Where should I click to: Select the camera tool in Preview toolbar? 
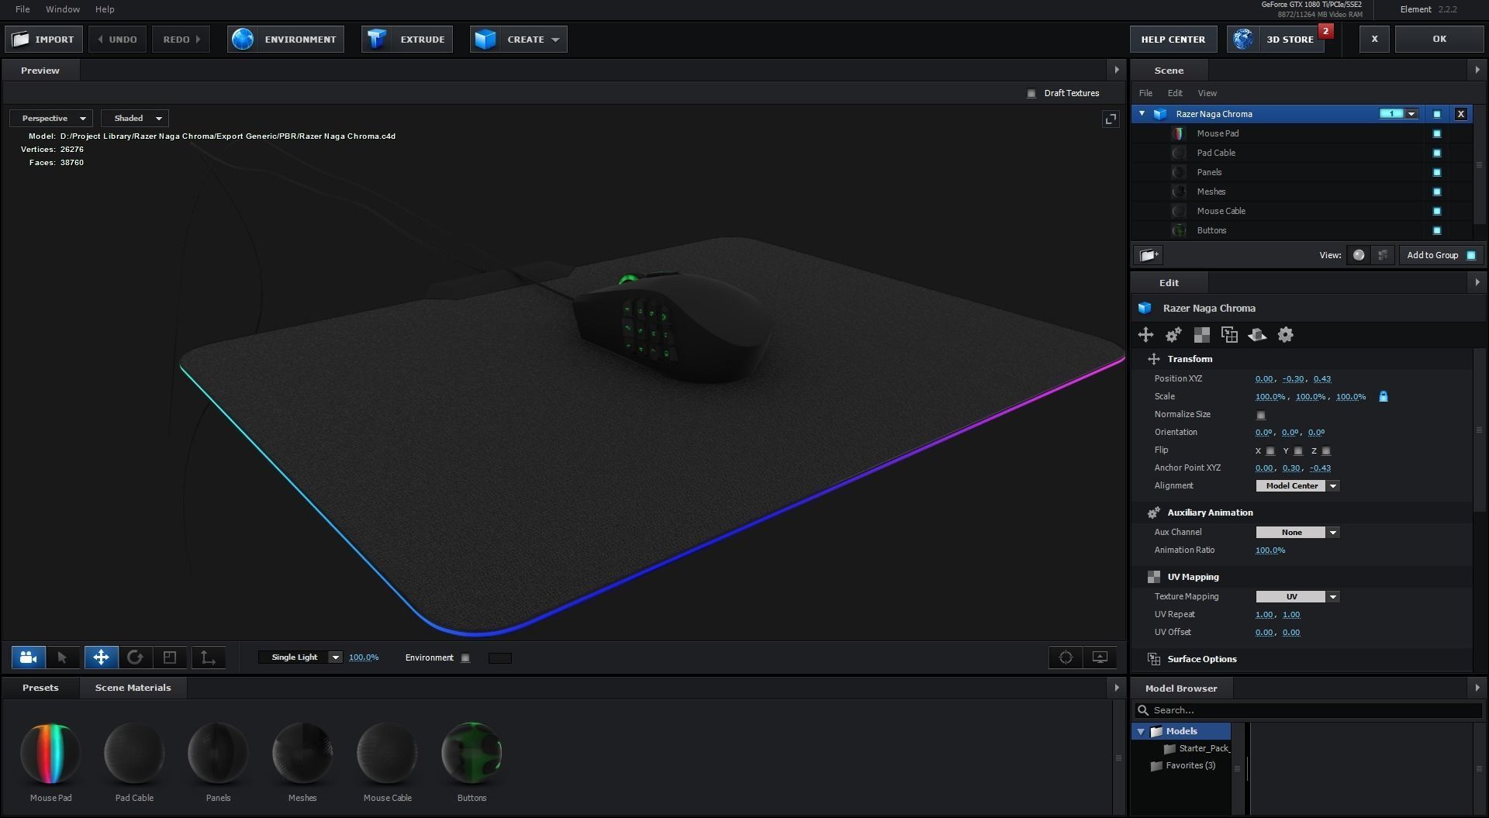click(x=29, y=658)
